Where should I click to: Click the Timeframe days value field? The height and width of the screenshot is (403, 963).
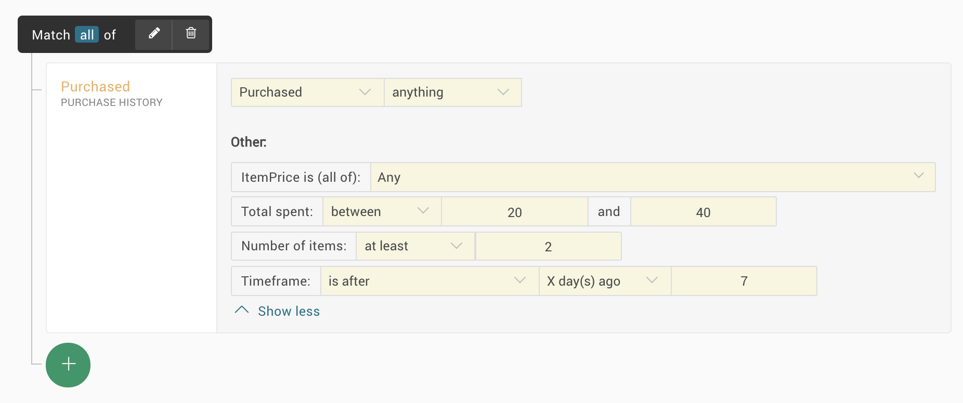[x=744, y=281]
